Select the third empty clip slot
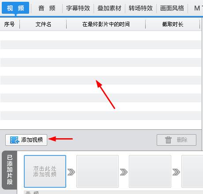 point(150,171)
